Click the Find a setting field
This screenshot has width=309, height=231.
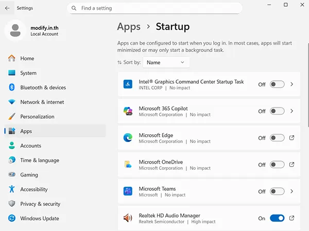(154, 8)
